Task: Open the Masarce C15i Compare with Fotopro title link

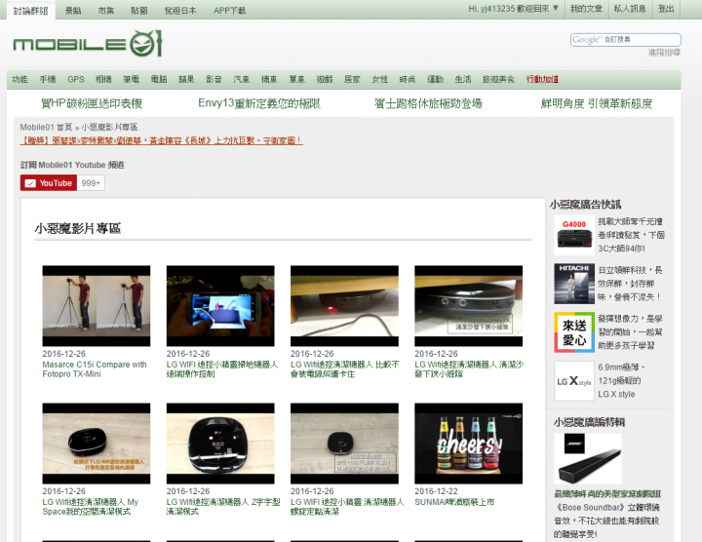Action: [95, 369]
